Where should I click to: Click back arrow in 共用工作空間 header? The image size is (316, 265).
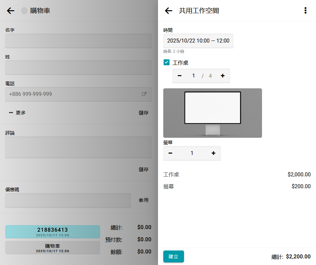(x=169, y=11)
